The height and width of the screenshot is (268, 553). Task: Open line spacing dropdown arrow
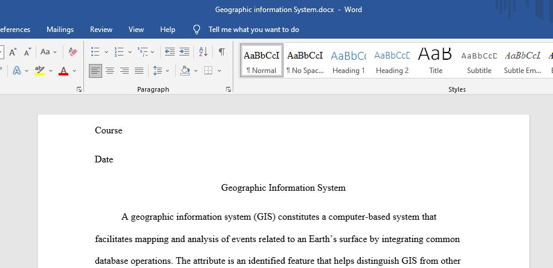click(x=167, y=71)
